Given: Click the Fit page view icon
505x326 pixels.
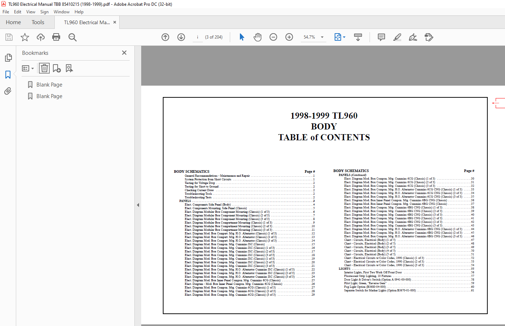Looking at the screenshot, I should [x=338, y=37].
